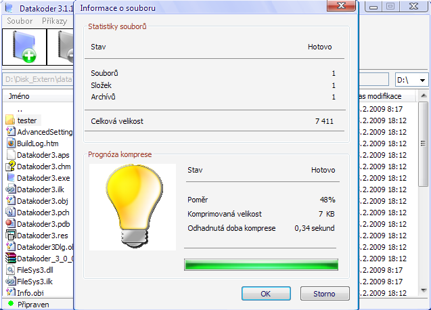Screen dimensions: 431x310
Task: Click the green compression progress bar
Action: click(261, 265)
